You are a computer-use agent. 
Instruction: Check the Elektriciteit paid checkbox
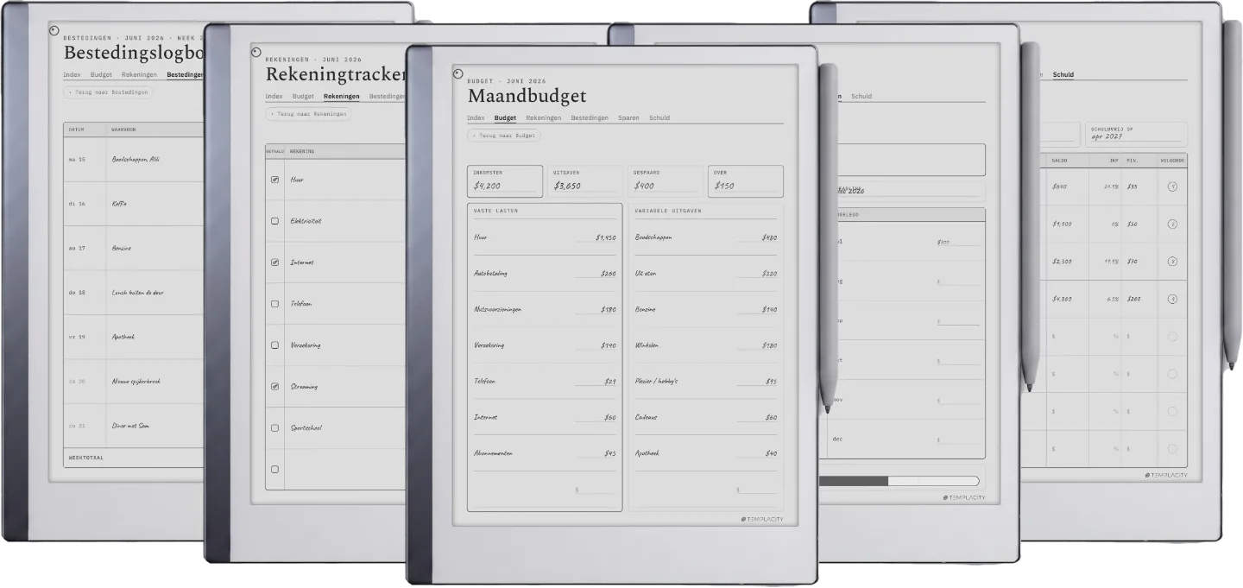pyautogui.click(x=274, y=221)
